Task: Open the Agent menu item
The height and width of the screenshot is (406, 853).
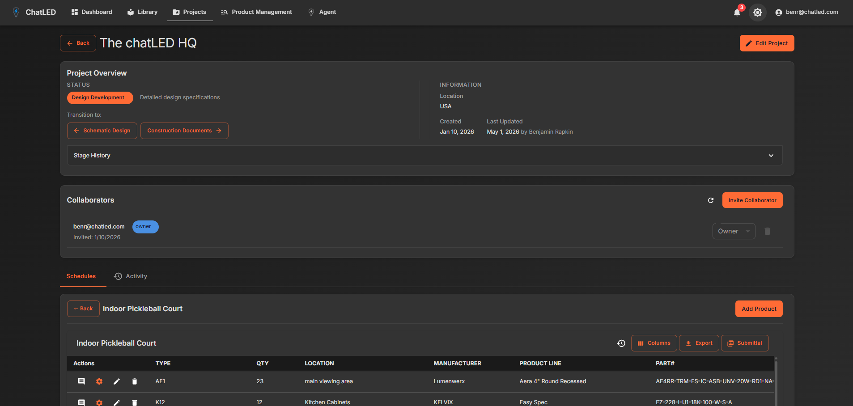Action: tap(322, 12)
